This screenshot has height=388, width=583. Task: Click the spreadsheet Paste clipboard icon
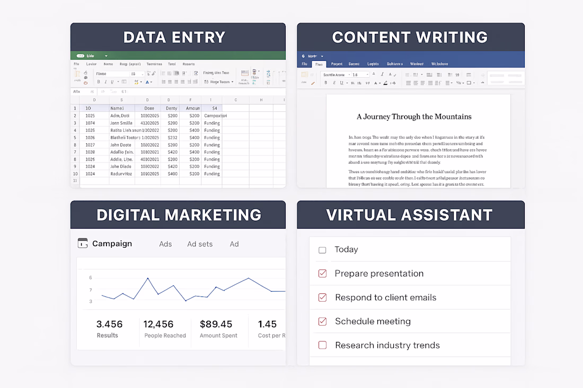pos(77,74)
